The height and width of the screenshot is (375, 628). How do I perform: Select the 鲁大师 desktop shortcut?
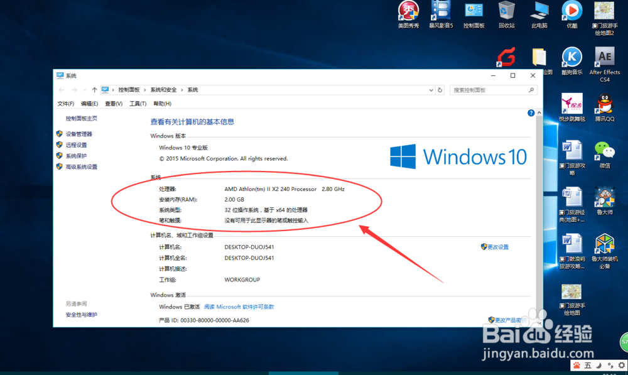point(604,201)
